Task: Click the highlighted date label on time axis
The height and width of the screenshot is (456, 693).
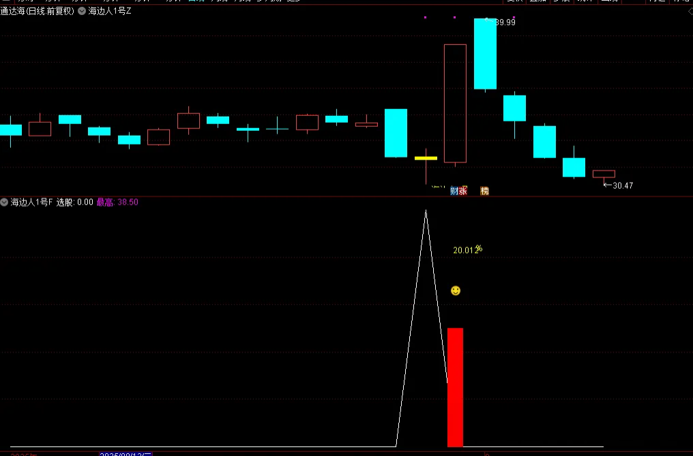Action: tap(126, 453)
